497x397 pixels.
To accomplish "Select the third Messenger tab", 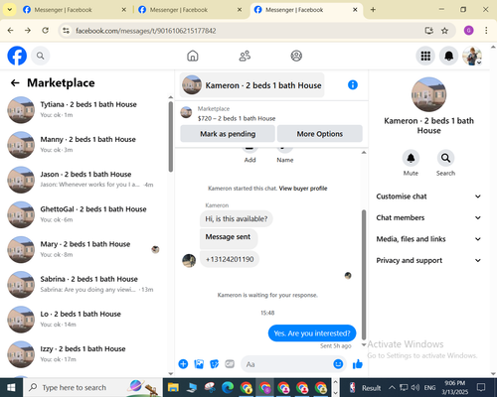I will click(305, 10).
